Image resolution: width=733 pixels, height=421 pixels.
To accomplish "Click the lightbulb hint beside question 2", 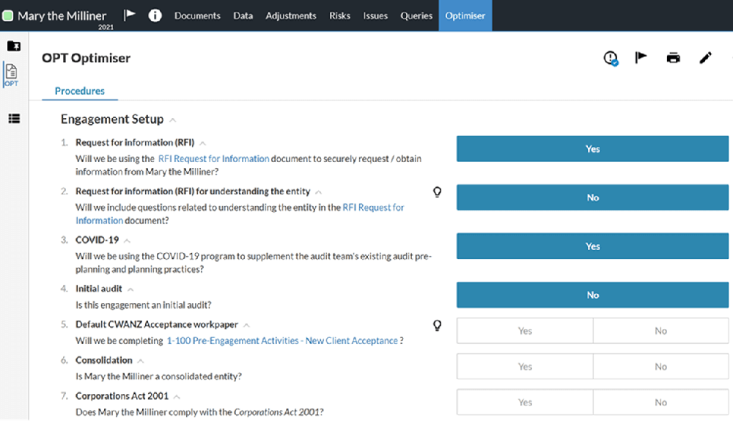I will click(x=438, y=192).
